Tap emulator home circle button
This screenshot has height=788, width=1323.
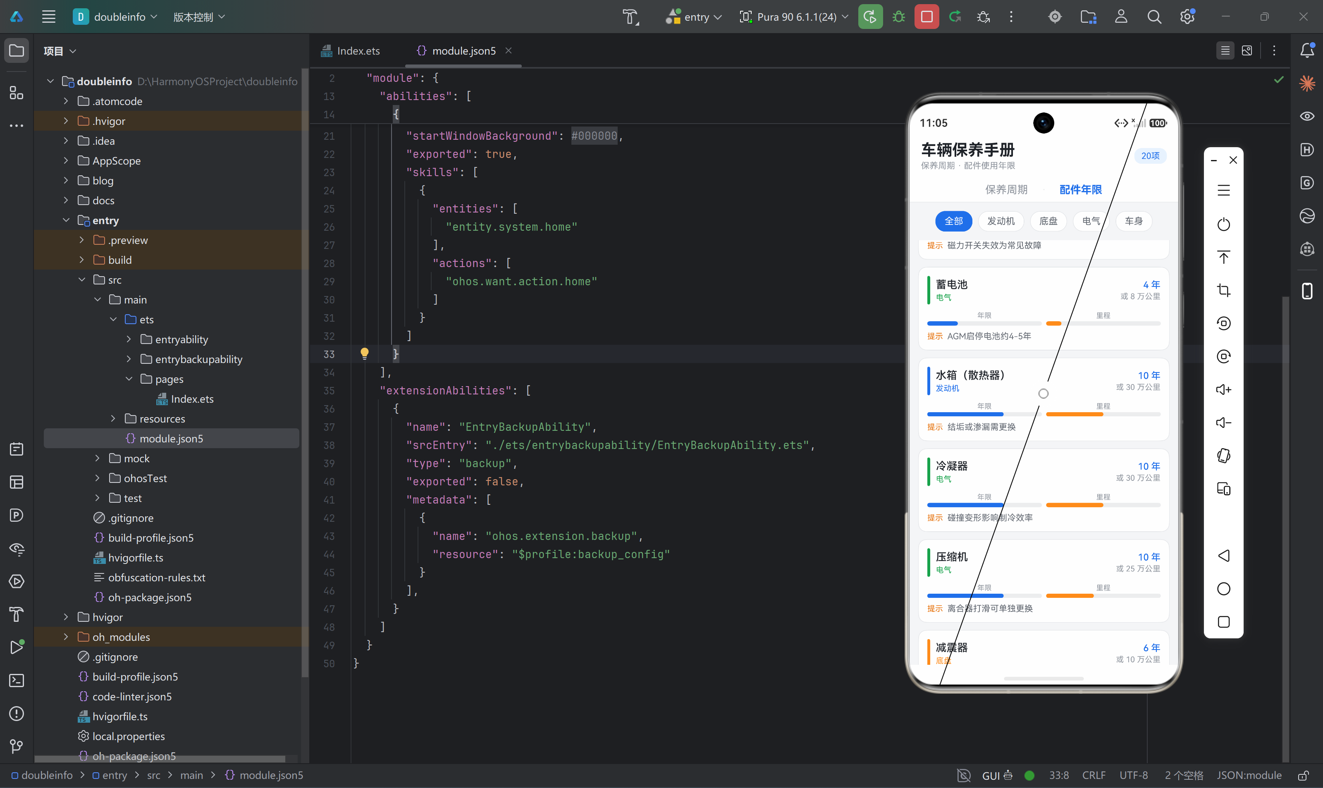(1224, 588)
